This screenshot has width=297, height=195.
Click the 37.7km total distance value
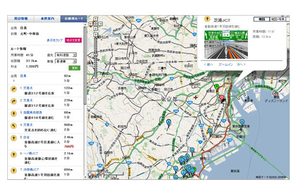point(32,61)
